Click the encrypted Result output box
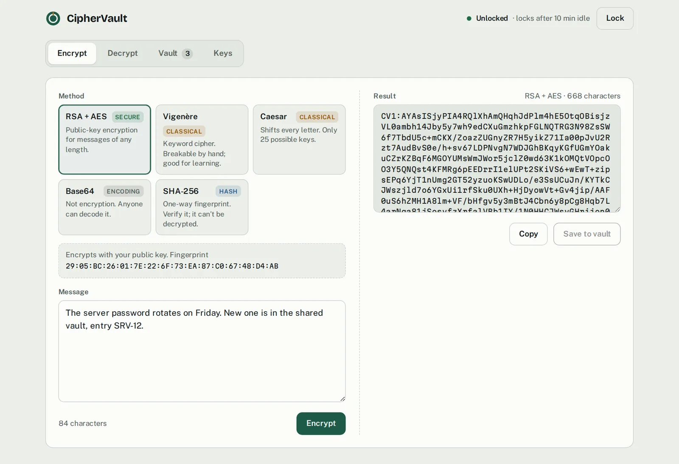The height and width of the screenshot is (464, 679). point(497,159)
